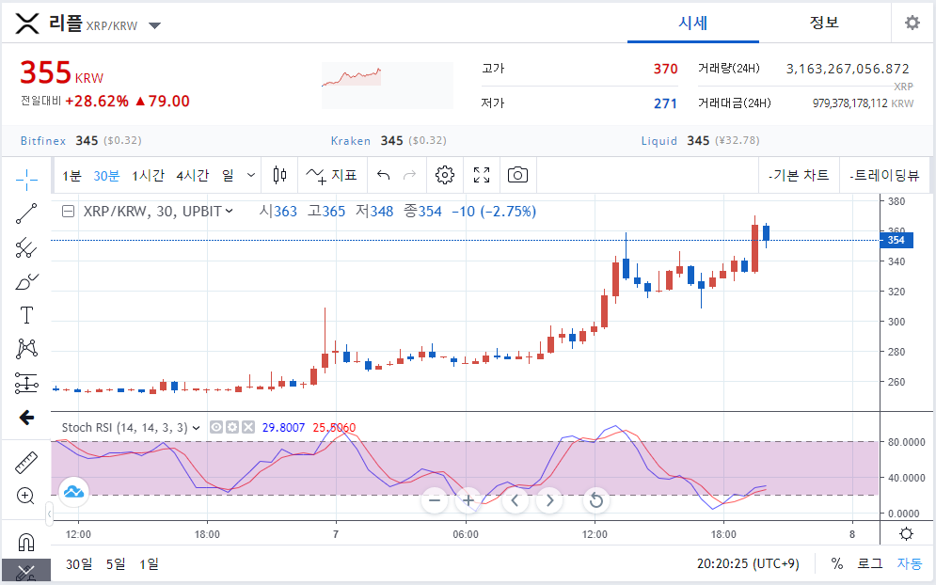Open the candlestick chart style selector
The image size is (936, 585).
279,175
